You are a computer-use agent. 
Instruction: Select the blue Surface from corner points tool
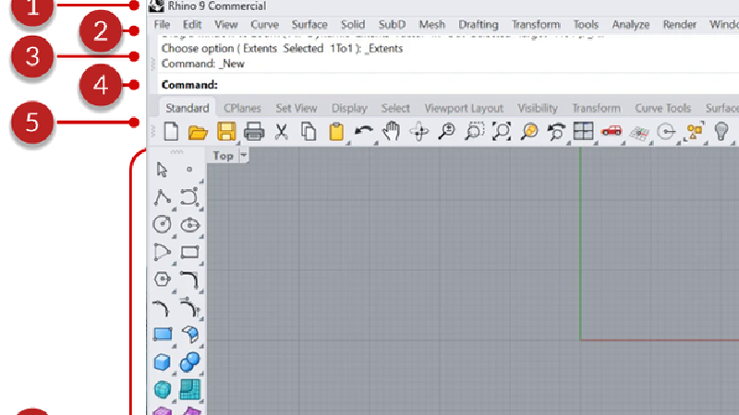pos(163,335)
